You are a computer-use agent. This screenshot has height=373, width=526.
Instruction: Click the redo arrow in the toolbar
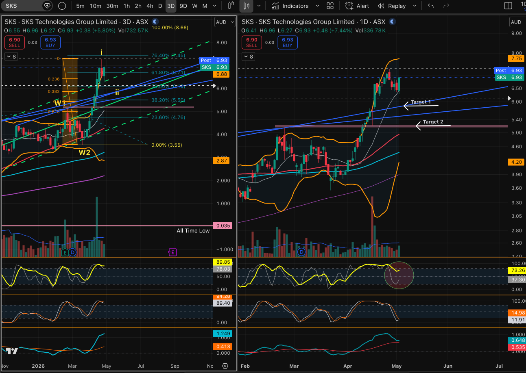point(446,6)
